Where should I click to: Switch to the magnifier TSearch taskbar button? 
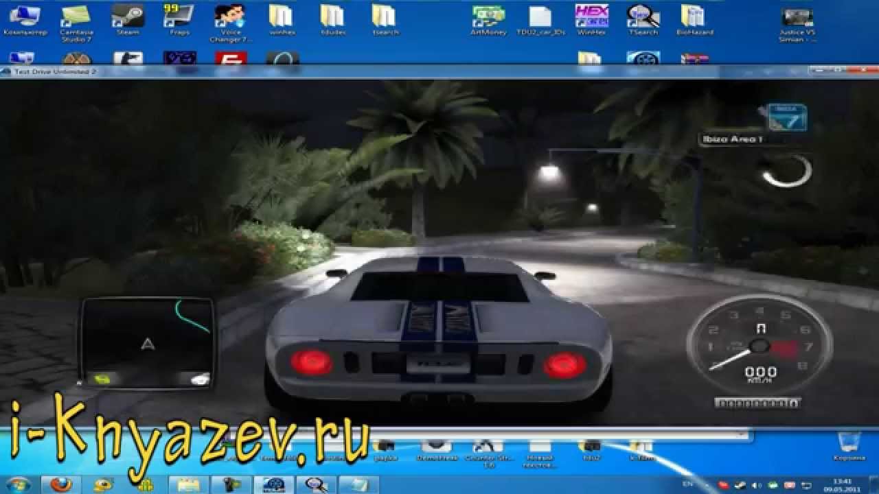click(315, 484)
